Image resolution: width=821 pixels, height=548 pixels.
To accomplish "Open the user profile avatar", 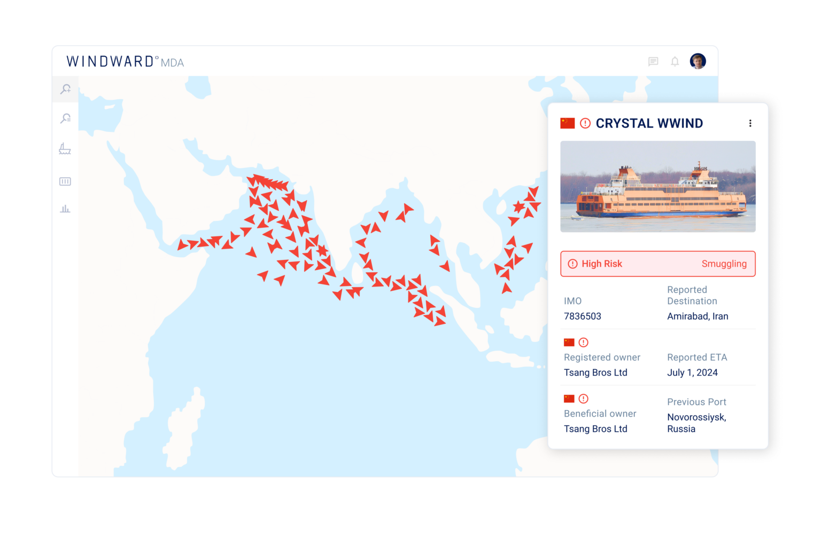I will click(698, 61).
